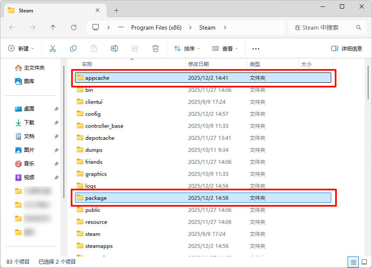Unpin 图片 from quick access
The image size is (372, 268).
pyautogui.click(x=57, y=150)
